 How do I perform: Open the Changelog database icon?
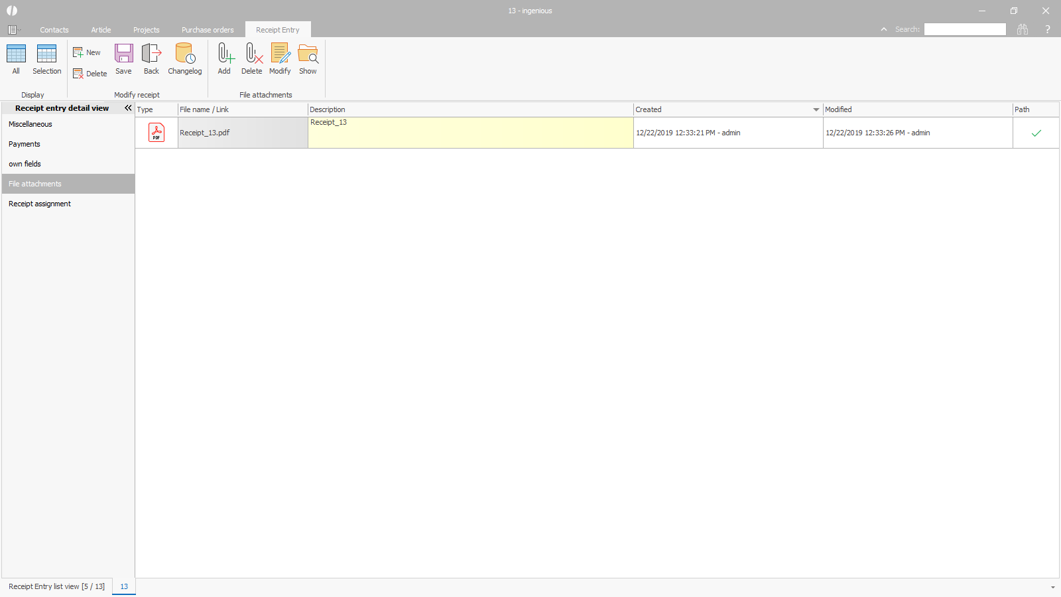184,54
